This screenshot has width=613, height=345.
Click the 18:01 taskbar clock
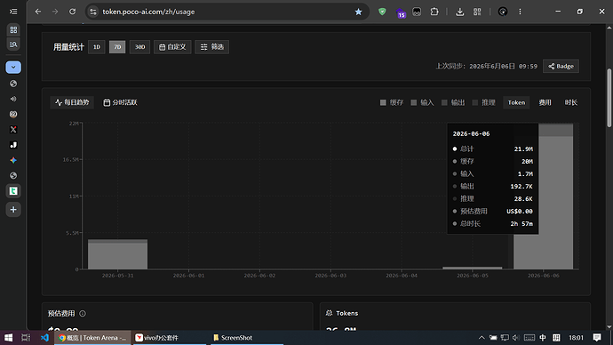click(x=576, y=338)
